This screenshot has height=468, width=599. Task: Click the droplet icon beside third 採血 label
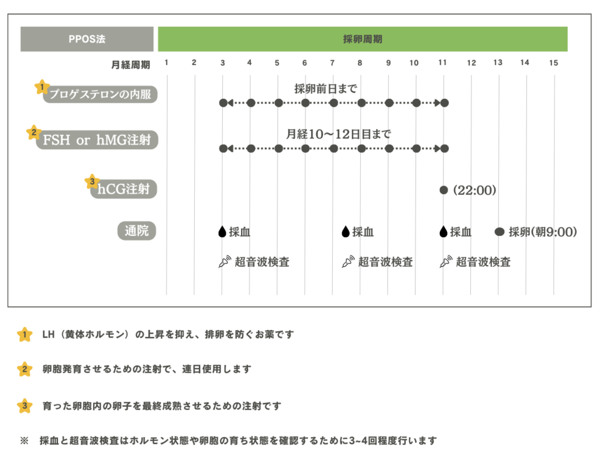point(443,232)
